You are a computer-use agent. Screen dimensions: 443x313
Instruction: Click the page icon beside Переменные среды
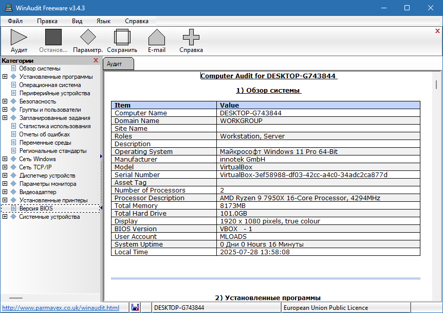point(13,143)
